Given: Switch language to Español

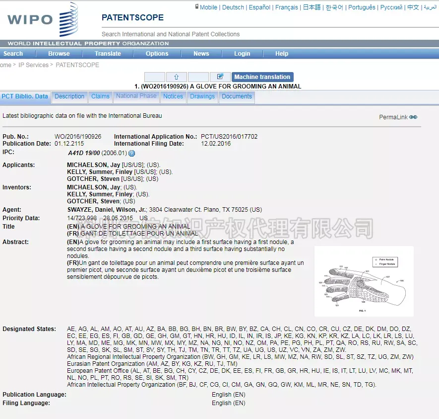Looking at the screenshot, I should (259, 7).
